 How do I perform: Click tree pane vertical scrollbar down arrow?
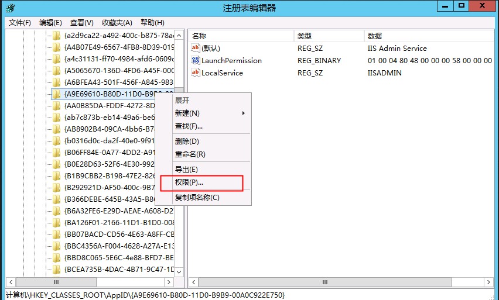pos(179,272)
